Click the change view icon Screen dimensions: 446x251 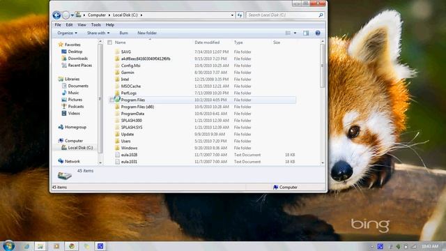point(288,33)
